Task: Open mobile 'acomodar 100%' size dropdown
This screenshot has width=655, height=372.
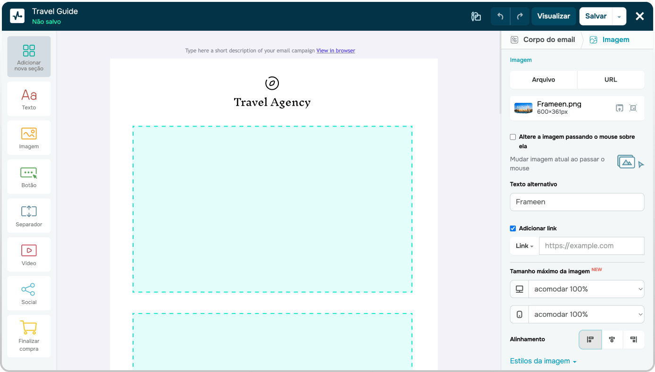Action: point(586,314)
